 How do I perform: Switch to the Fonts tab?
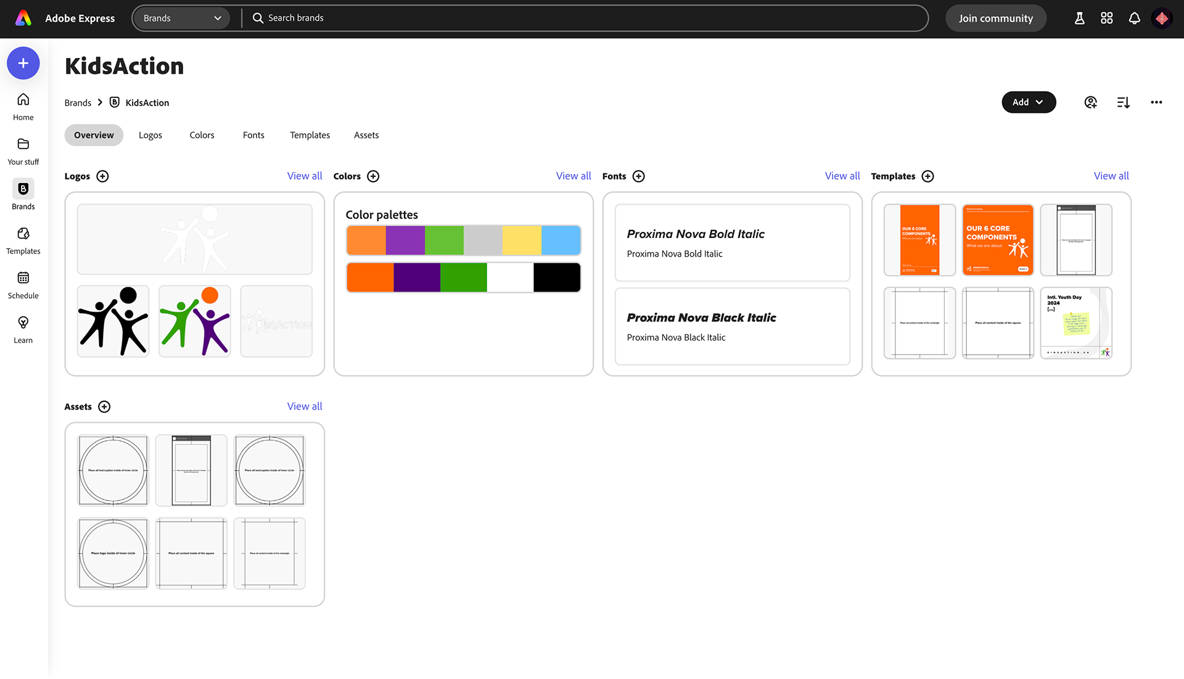(253, 135)
